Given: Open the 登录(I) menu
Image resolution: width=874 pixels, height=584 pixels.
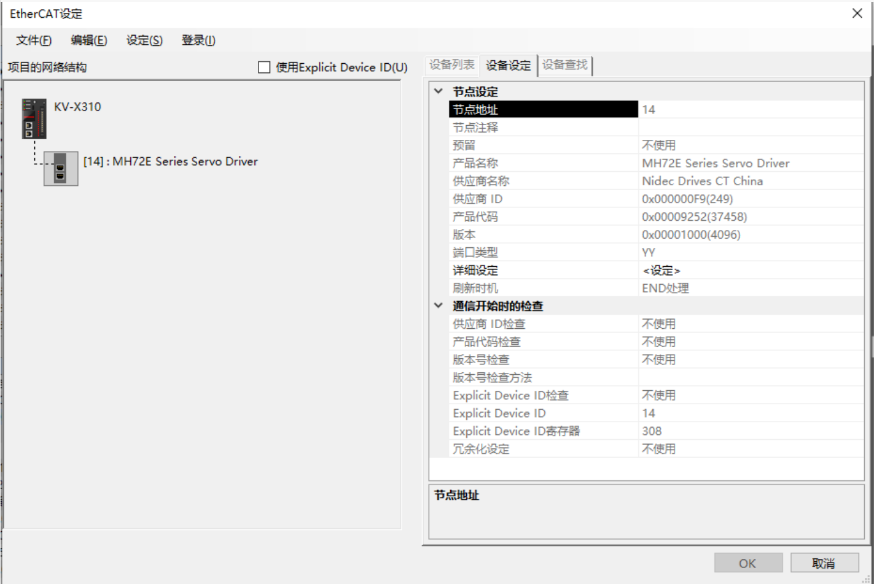Looking at the screenshot, I should pos(198,40).
